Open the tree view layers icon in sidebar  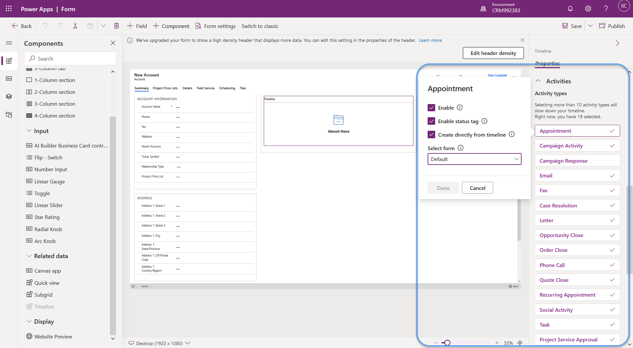(x=9, y=96)
